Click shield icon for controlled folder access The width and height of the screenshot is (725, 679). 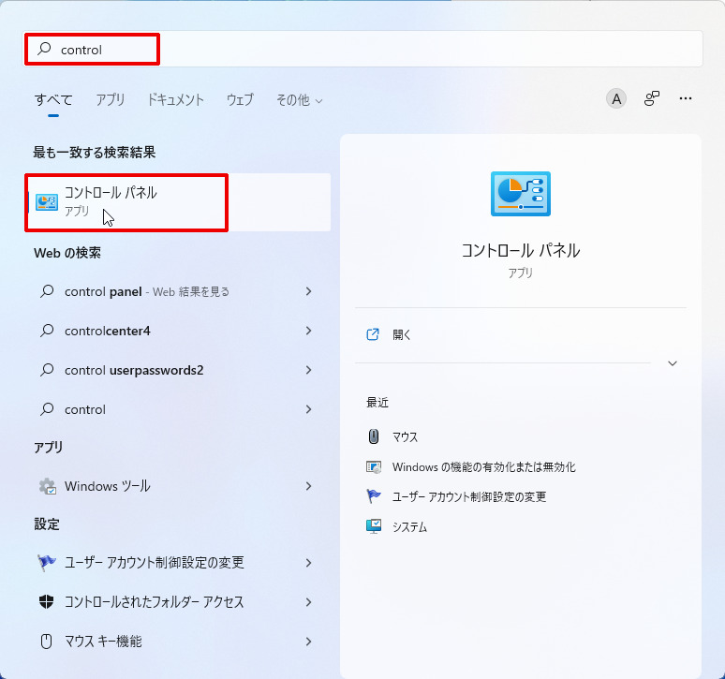click(46, 602)
